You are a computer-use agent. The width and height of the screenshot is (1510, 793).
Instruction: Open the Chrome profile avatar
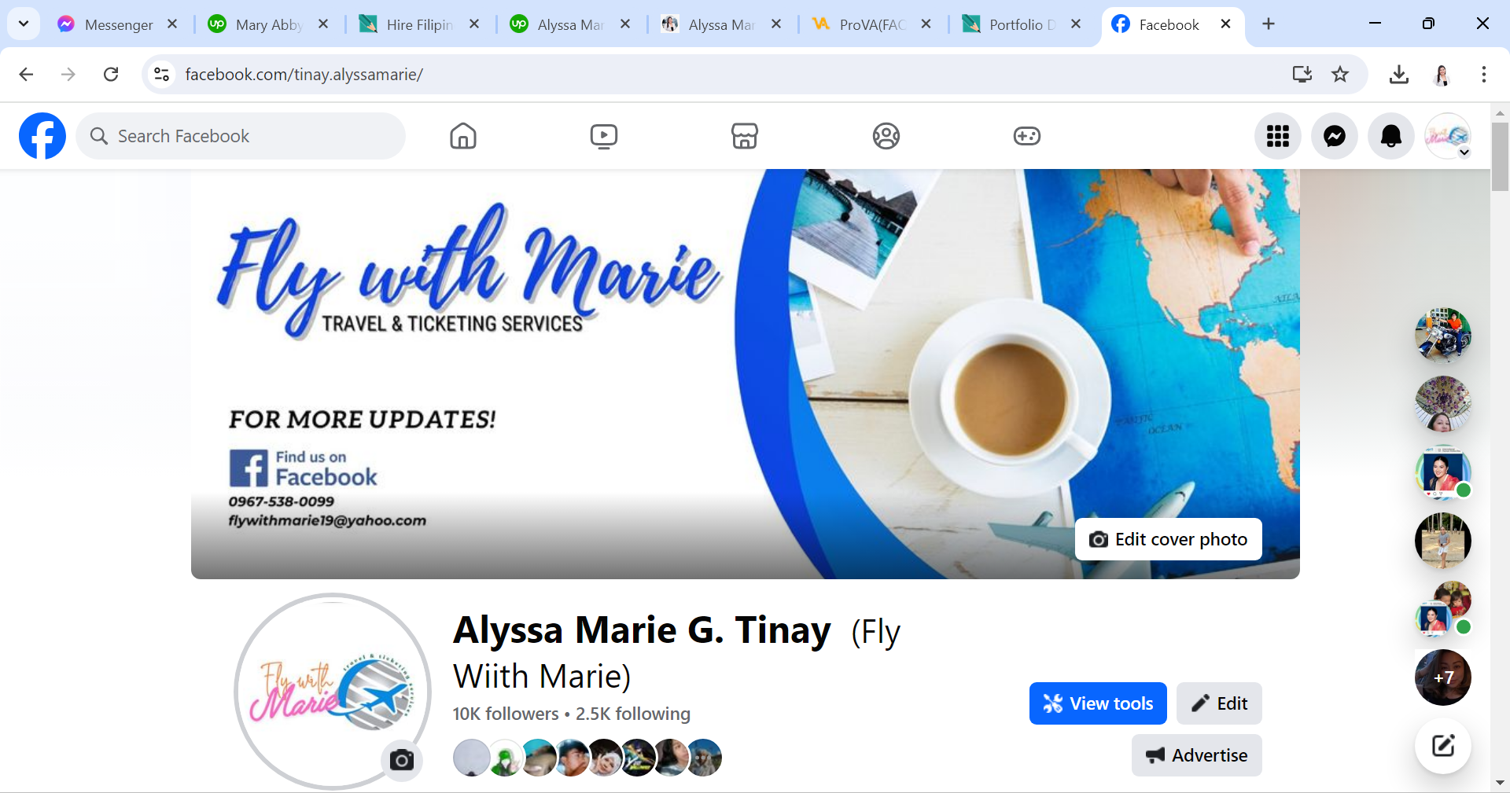(1442, 74)
